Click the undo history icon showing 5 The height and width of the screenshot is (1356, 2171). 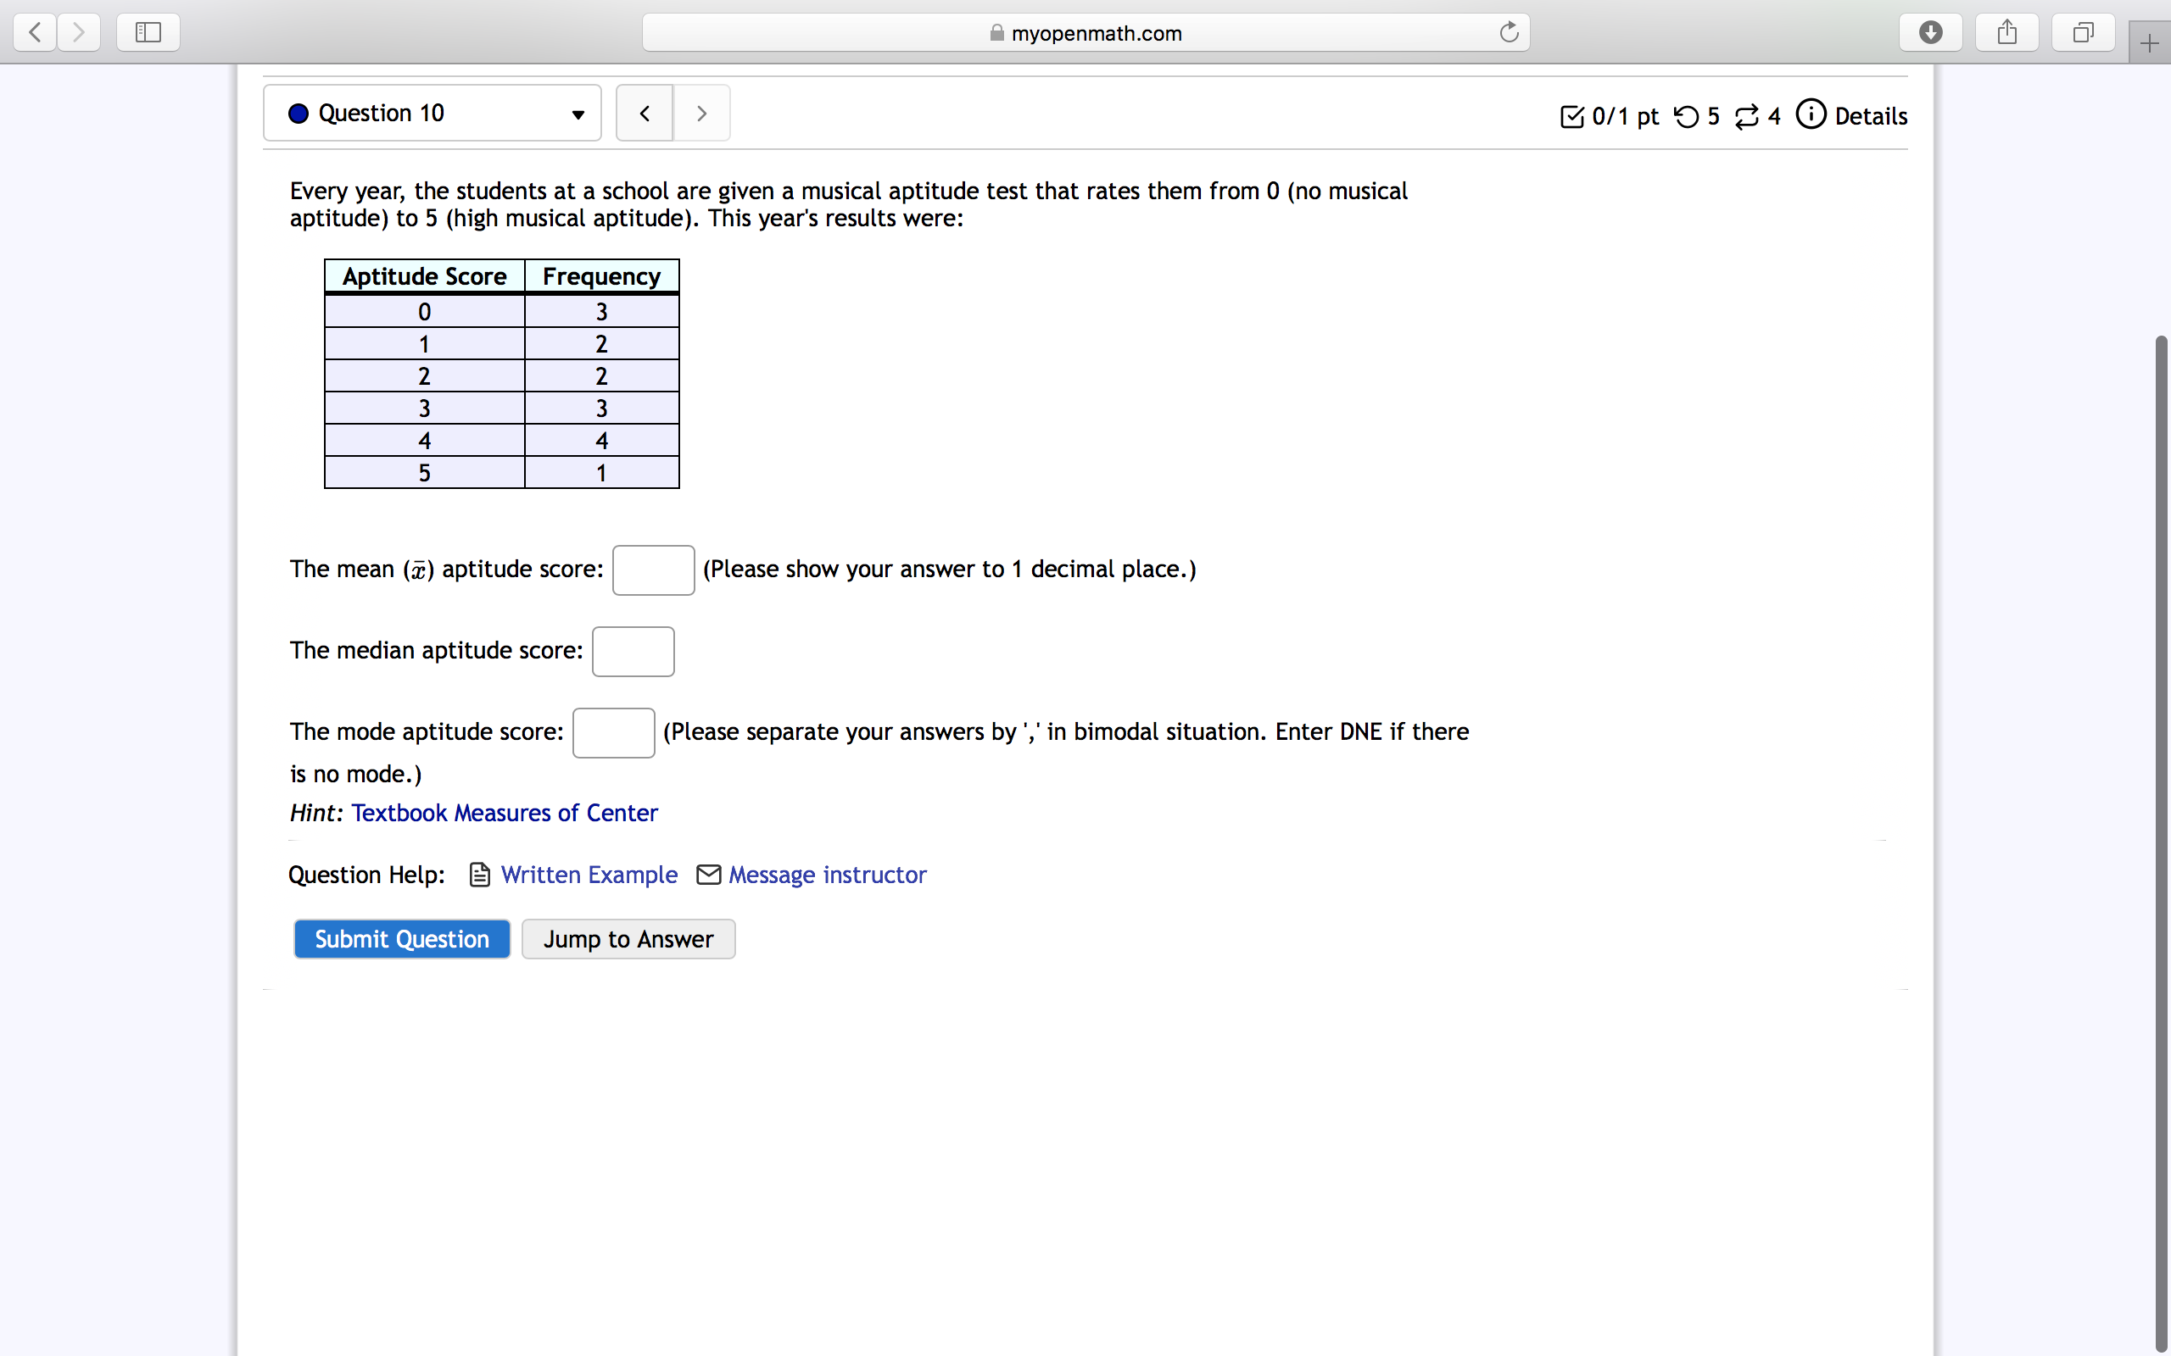pyautogui.click(x=1689, y=116)
